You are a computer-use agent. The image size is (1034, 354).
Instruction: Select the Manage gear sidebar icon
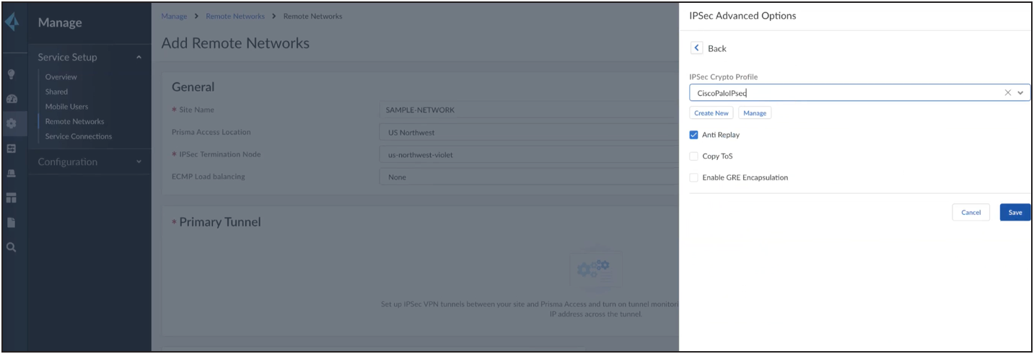tap(12, 123)
